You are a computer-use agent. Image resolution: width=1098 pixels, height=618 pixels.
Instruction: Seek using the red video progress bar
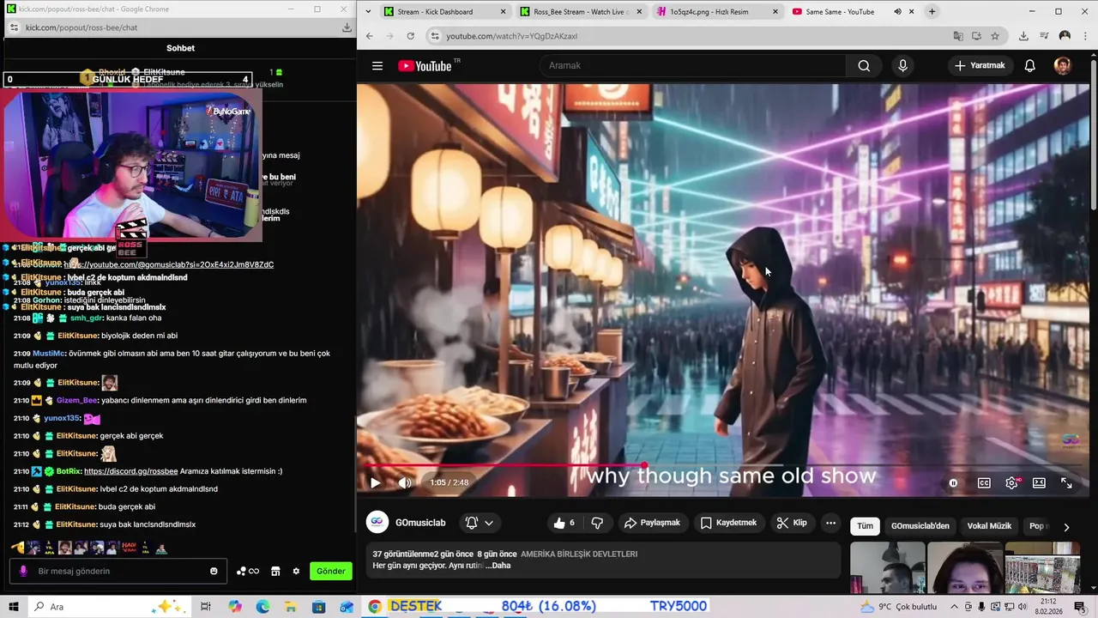(725, 466)
